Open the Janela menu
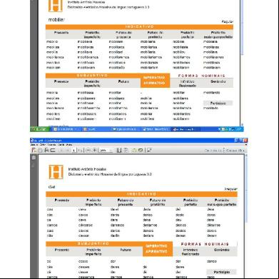The height and width of the screenshot is (279, 279). click(61, 144)
